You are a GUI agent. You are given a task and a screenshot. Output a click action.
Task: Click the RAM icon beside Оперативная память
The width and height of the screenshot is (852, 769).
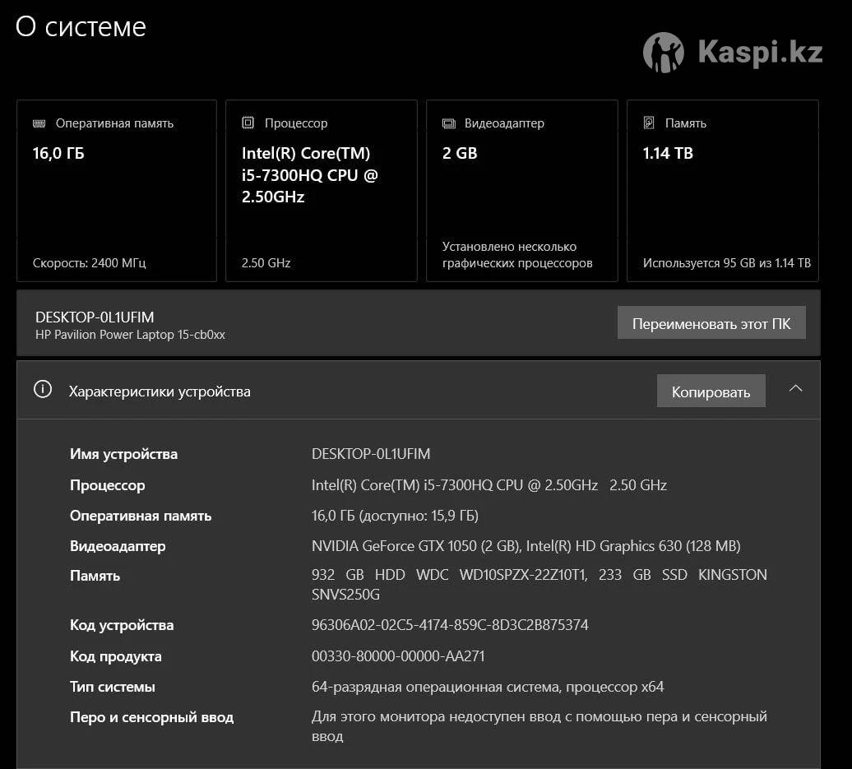[x=39, y=123]
